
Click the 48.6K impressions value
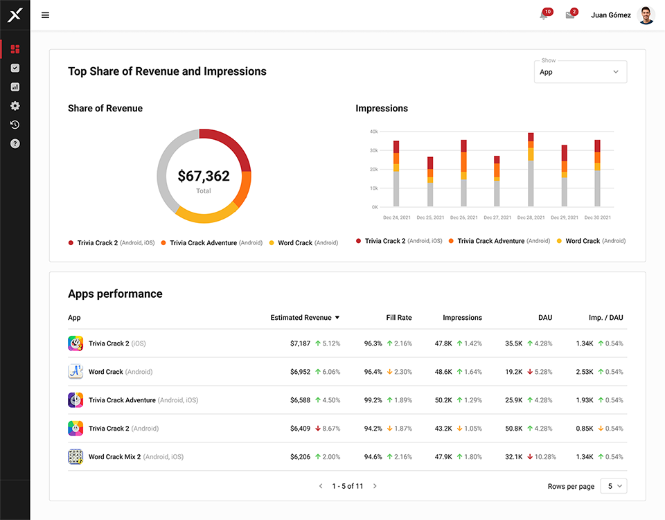pos(443,372)
